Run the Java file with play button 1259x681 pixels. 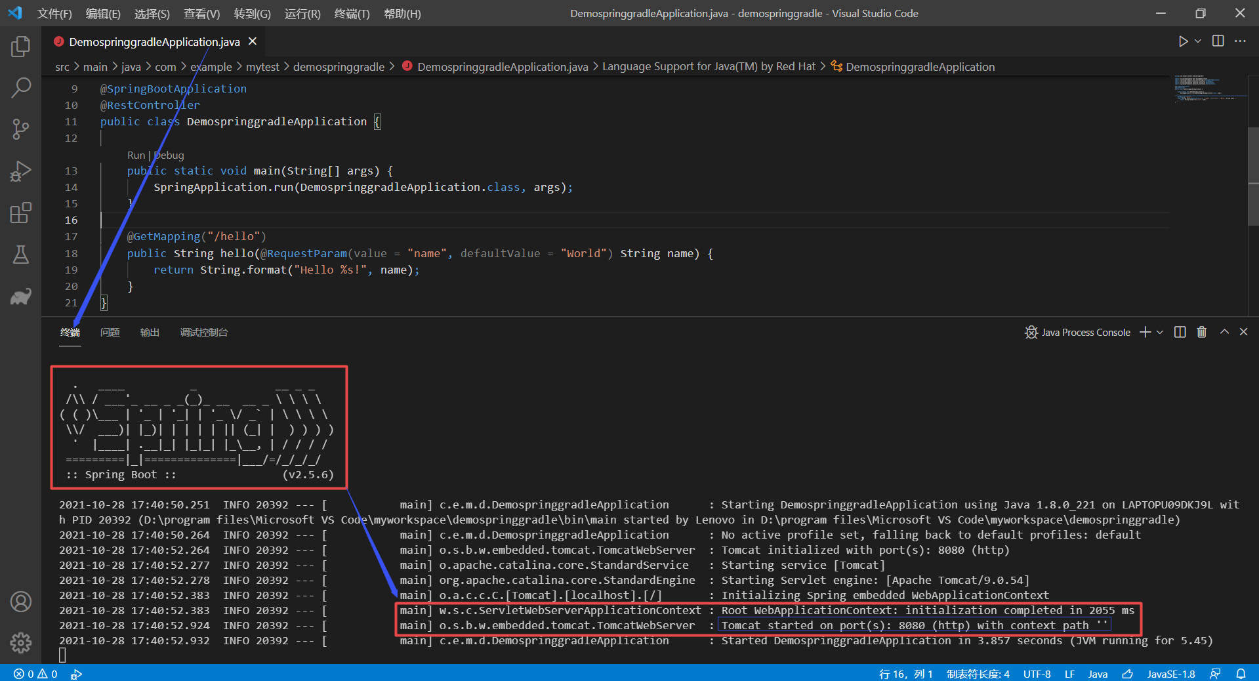coord(1183,41)
